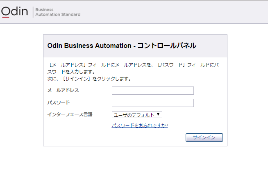The width and height of the screenshot is (268, 173).
Task: Click the vertical divider beside the Odin logo
Action: (x=33, y=12)
